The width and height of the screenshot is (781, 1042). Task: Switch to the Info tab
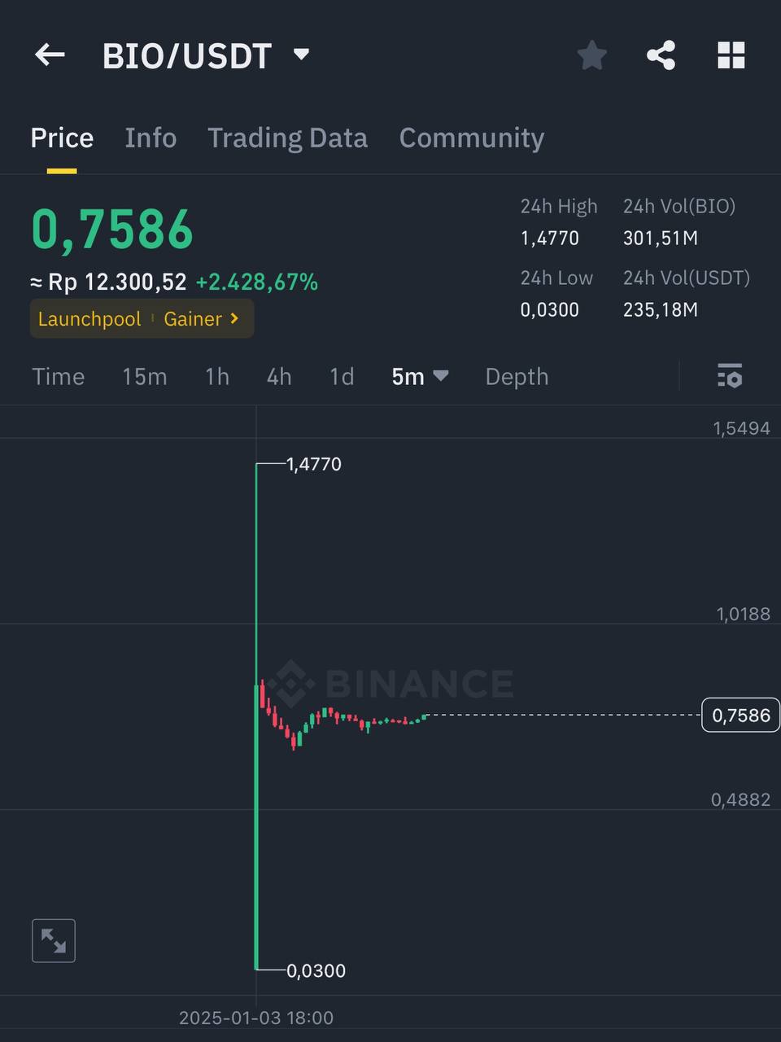click(151, 138)
